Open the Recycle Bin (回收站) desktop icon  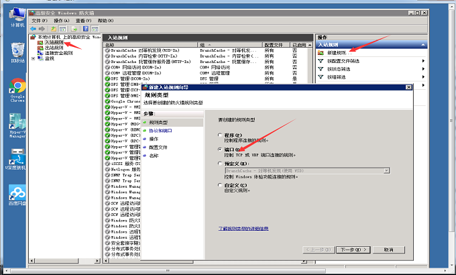[17, 50]
